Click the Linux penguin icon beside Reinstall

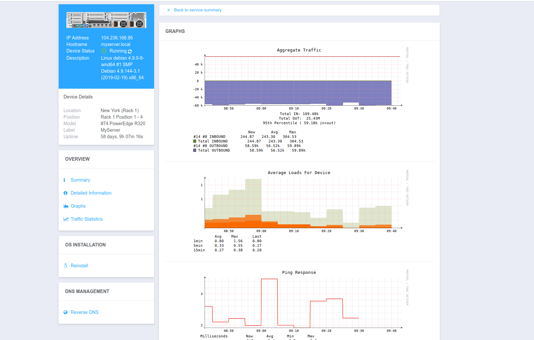[x=65, y=266]
